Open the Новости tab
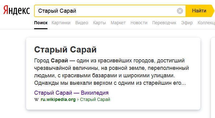The image size is (215, 118). [139, 23]
